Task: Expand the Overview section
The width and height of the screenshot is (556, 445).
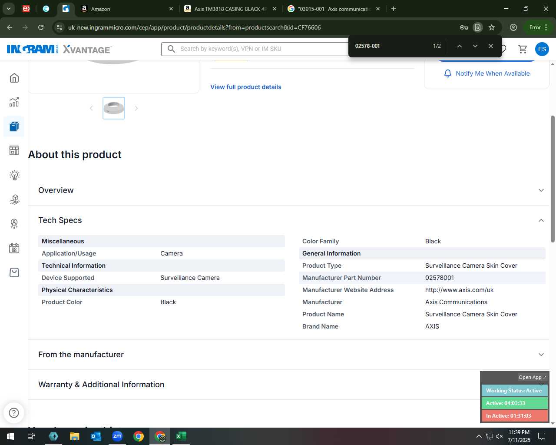Action: click(x=541, y=190)
